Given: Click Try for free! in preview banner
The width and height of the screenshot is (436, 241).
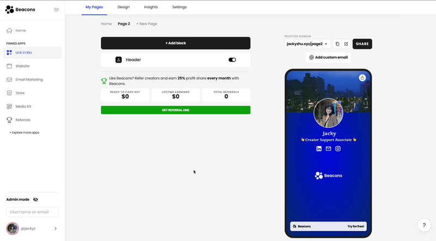Looking at the screenshot, I should tap(355, 226).
